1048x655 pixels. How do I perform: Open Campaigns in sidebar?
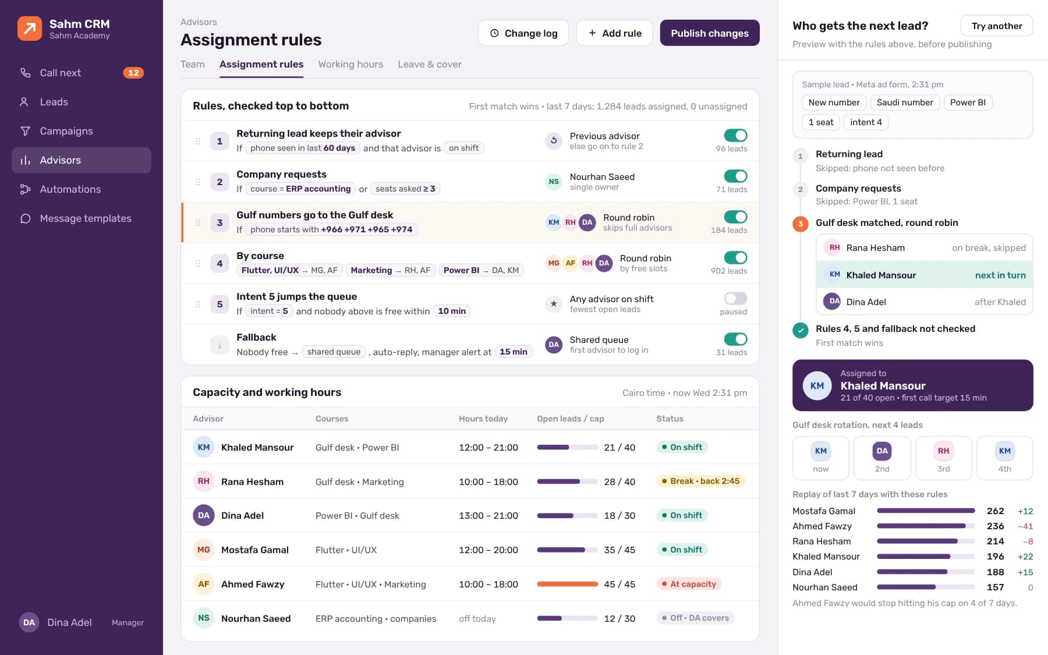(82, 131)
